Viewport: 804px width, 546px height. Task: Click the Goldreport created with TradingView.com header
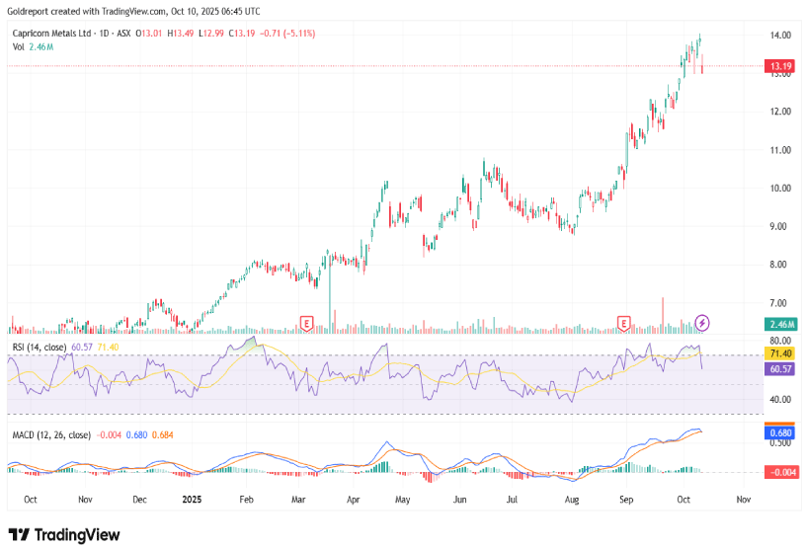coord(133,11)
